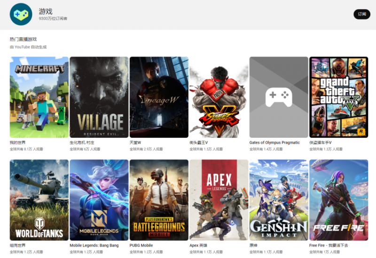Screen dimensions: 376x258
Task: Select the Genshin Impact cover image
Action: pyautogui.click(x=279, y=200)
